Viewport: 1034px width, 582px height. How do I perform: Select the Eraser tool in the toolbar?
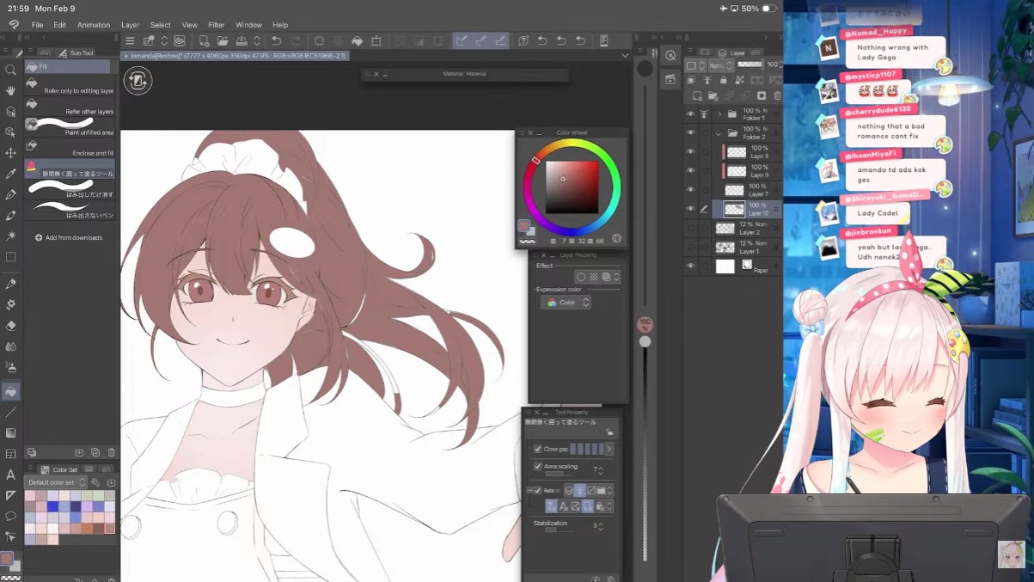[x=10, y=326]
